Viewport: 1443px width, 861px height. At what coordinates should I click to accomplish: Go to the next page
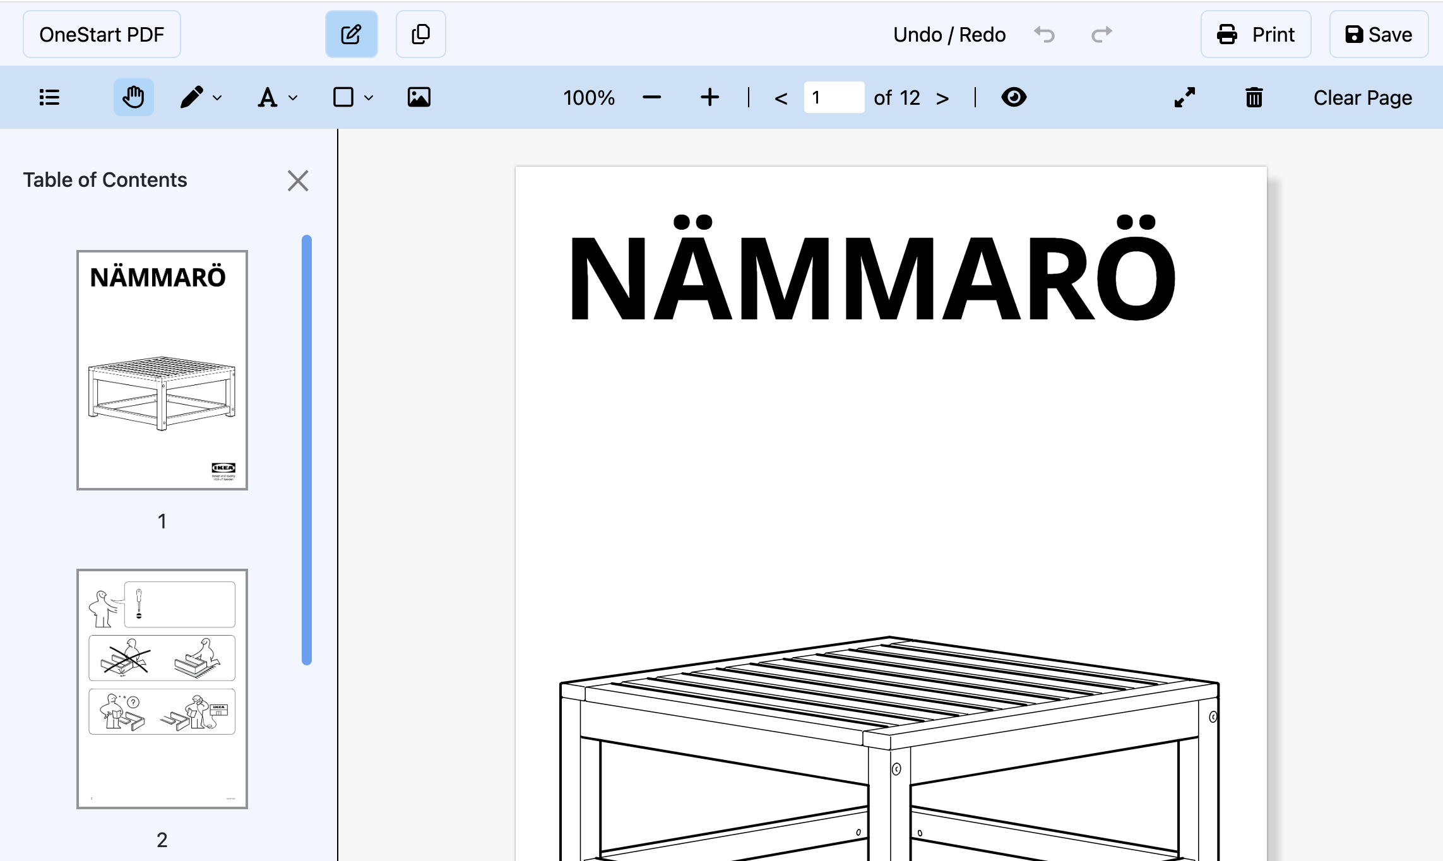click(942, 98)
